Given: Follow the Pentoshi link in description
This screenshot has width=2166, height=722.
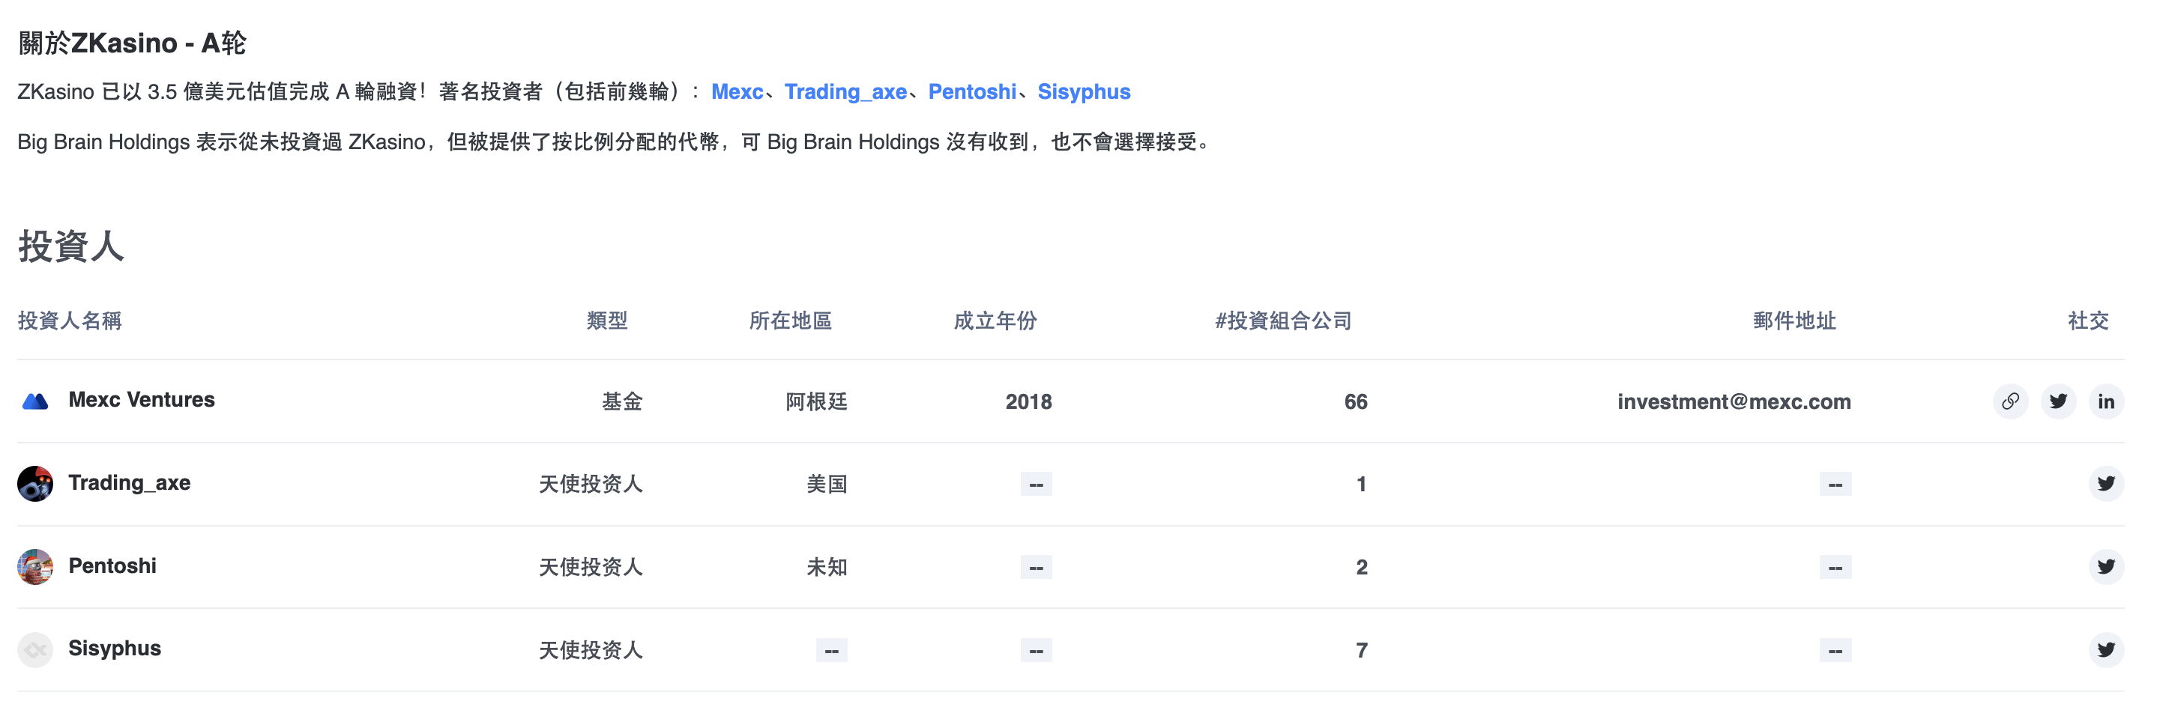Looking at the screenshot, I should [x=971, y=91].
